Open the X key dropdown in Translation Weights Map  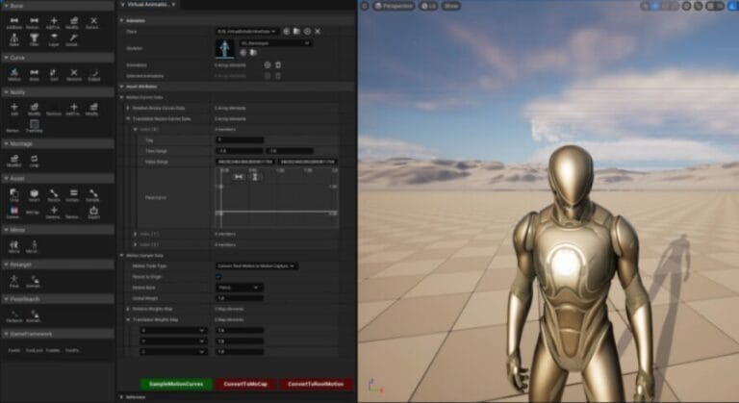173,331
